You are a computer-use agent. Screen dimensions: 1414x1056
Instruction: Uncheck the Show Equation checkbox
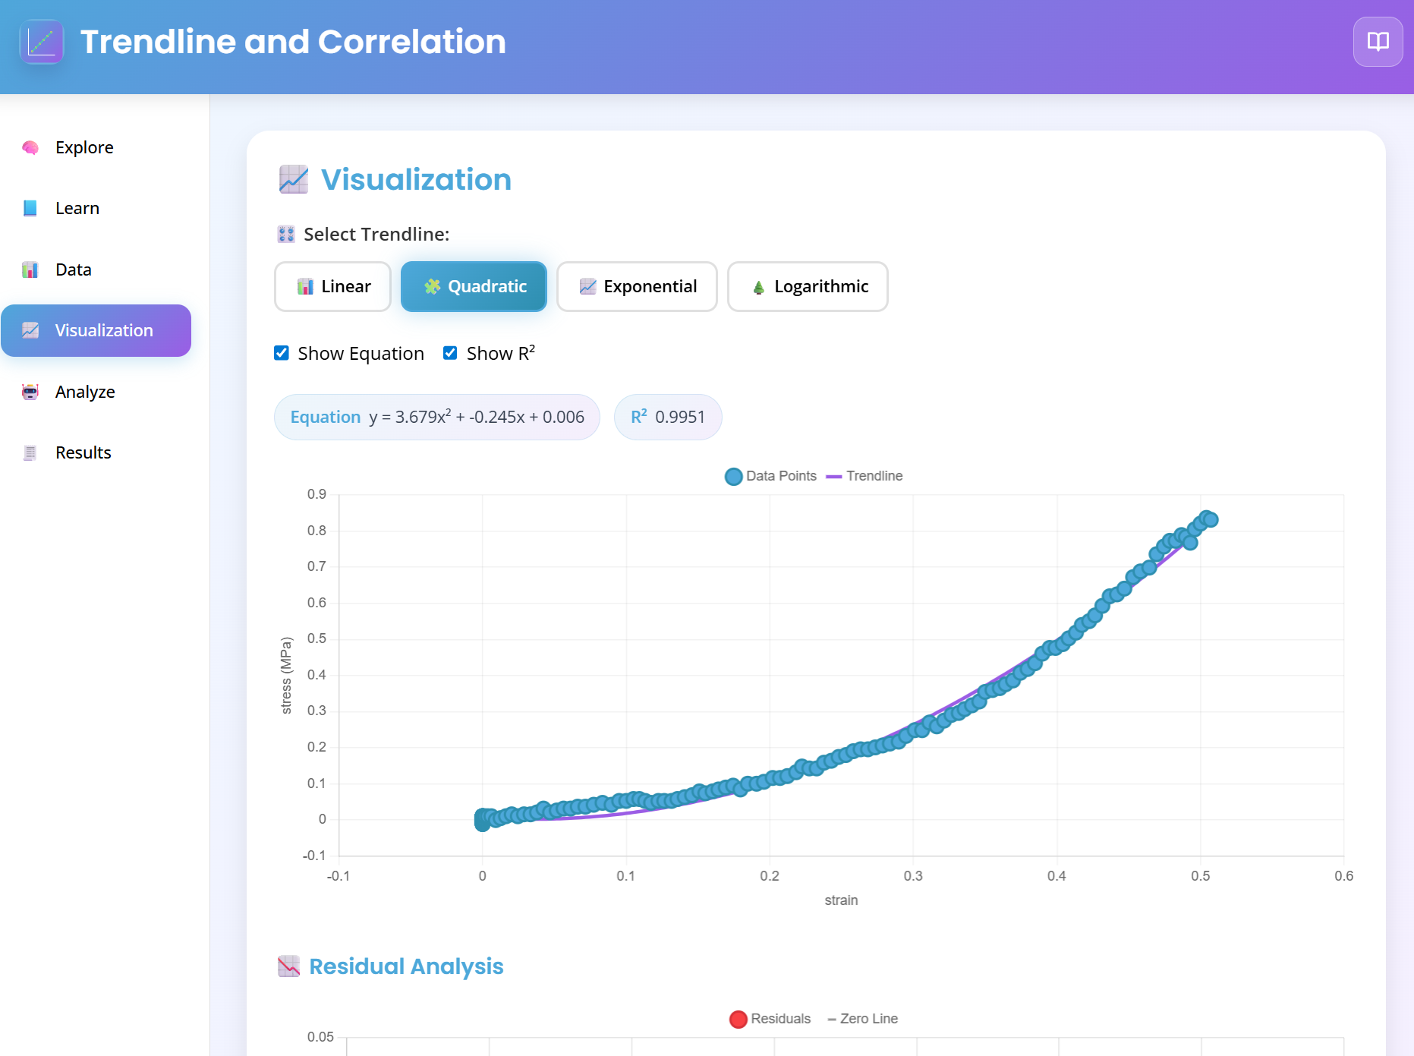(282, 352)
